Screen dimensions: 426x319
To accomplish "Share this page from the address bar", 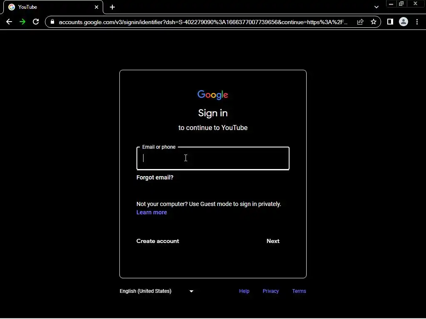I will (x=360, y=22).
